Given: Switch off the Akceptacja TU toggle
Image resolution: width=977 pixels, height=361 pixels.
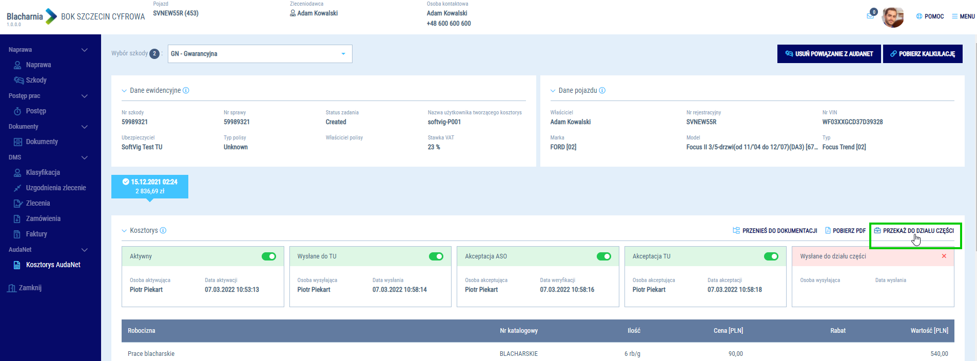Looking at the screenshot, I should (771, 256).
